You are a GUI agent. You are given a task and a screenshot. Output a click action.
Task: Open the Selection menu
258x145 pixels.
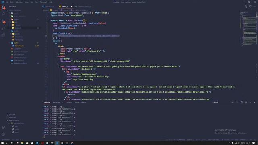point(19,2)
